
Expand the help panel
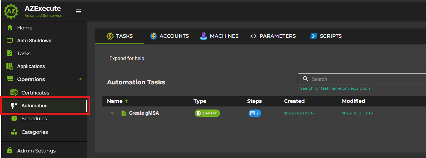(x=264, y=58)
